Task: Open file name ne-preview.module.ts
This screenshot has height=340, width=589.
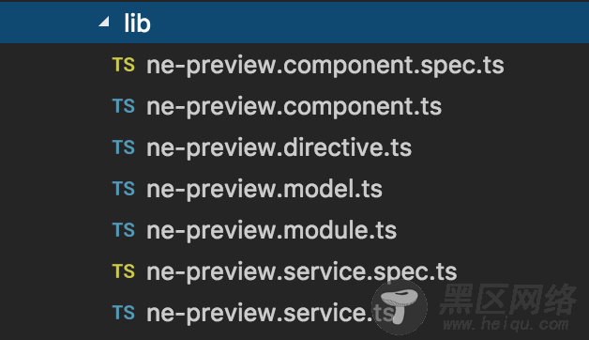Action: pos(272,230)
